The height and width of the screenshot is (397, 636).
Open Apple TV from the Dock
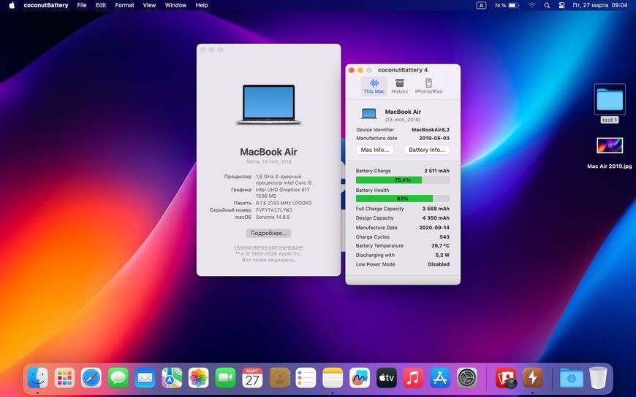[x=386, y=378]
